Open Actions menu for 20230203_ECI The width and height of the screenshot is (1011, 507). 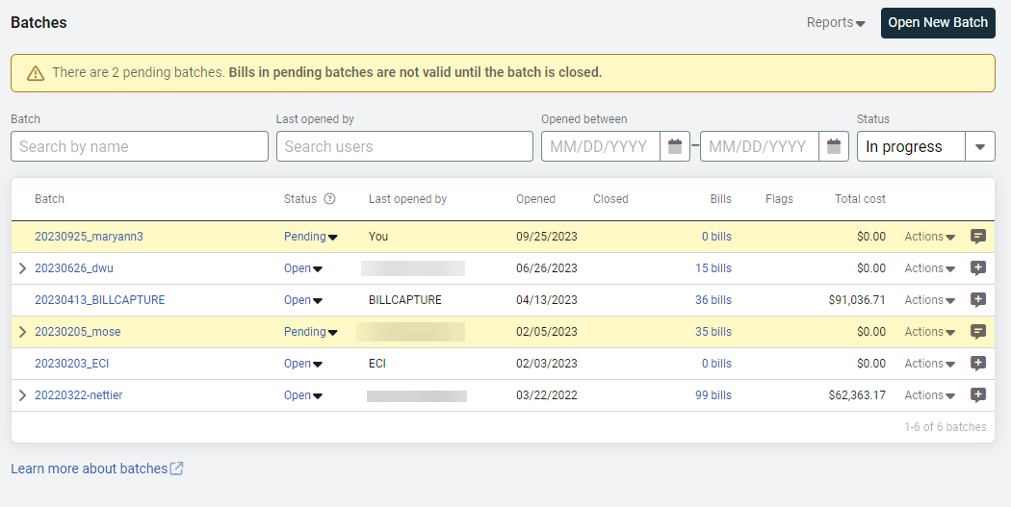[930, 364]
